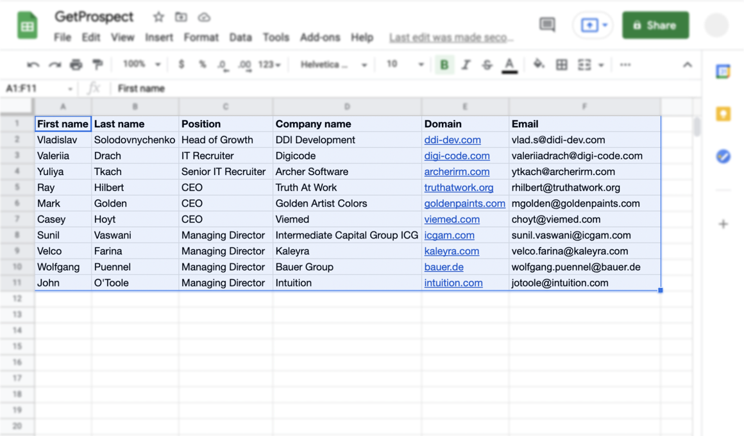Screen dimensions: 744x436
Task: Open the Google Sheets home icon
Action: coord(28,25)
